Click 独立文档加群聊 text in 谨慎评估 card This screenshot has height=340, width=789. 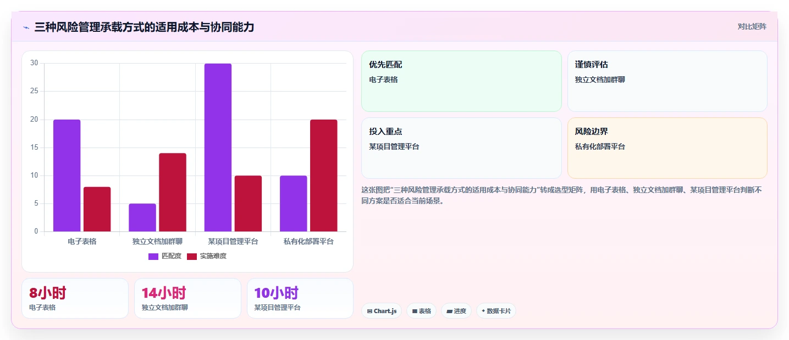click(x=600, y=80)
